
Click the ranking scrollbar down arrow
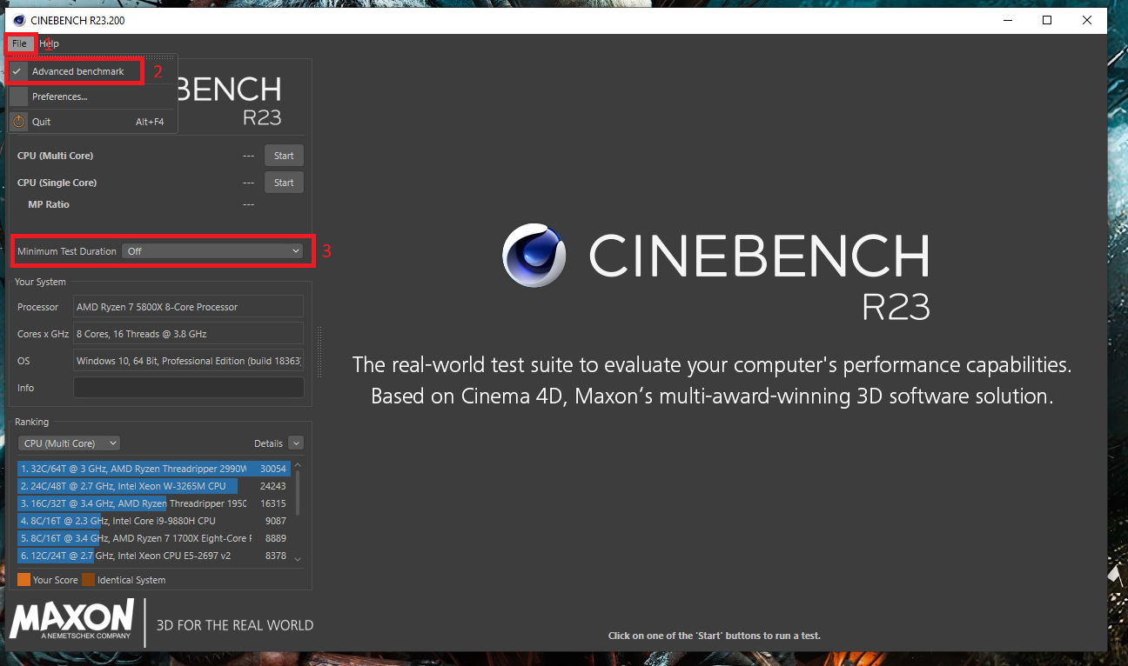[299, 558]
